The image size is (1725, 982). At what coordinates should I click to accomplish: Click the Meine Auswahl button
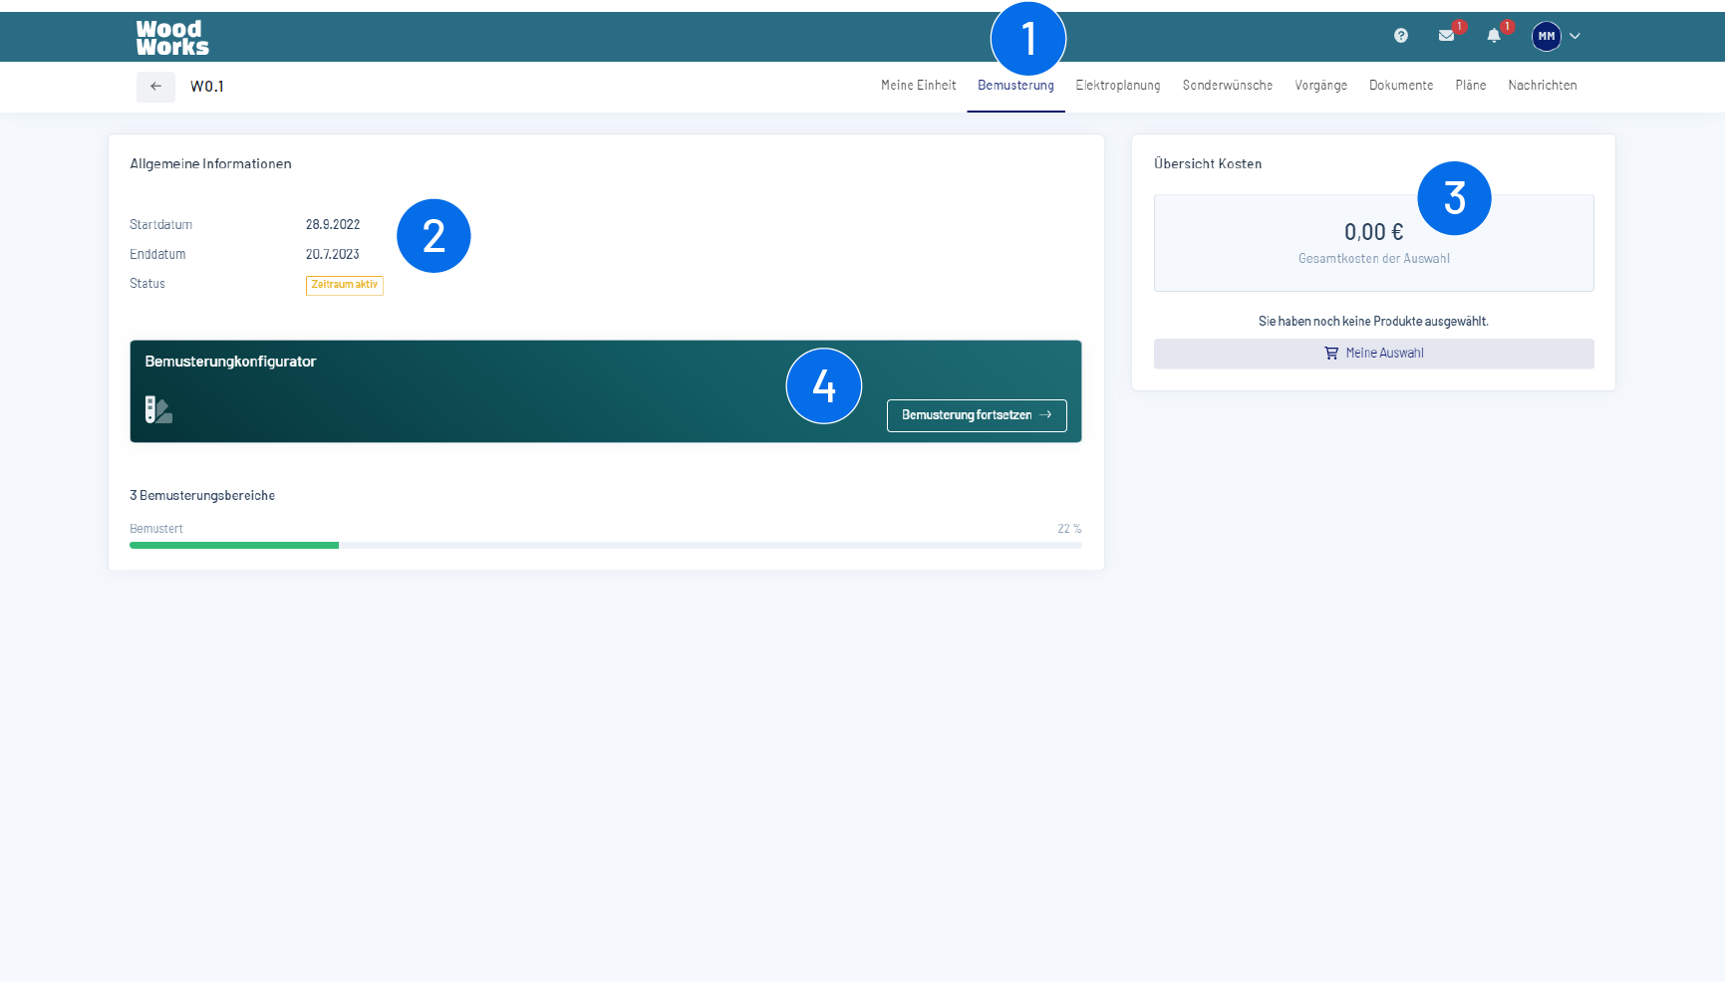tap(1373, 354)
